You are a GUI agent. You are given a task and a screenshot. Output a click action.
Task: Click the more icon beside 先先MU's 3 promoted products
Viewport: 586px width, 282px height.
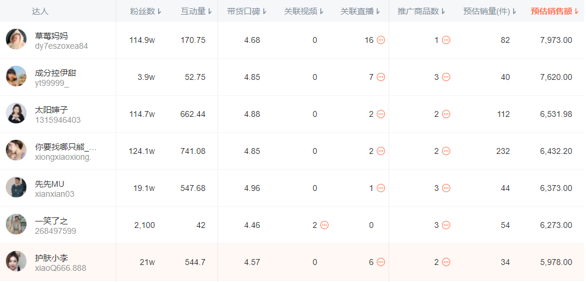point(446,188)
